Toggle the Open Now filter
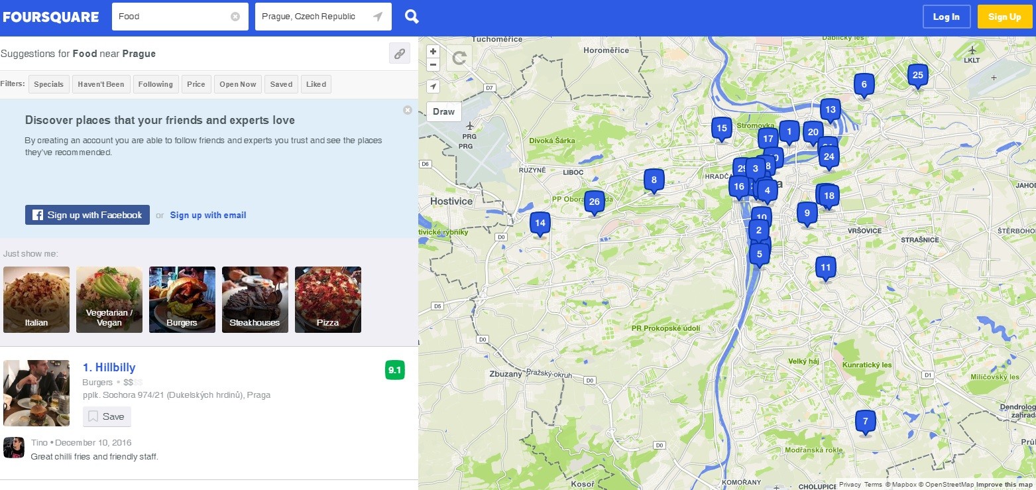1036x490 pixels. (238, 84)
